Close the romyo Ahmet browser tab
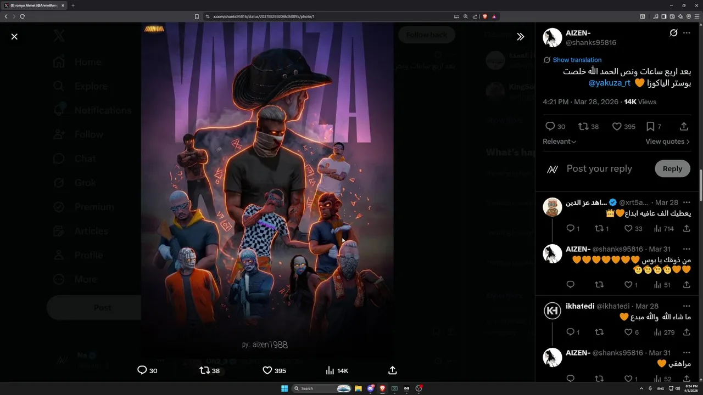Screen dimensions: 703x395 [63, 5]
